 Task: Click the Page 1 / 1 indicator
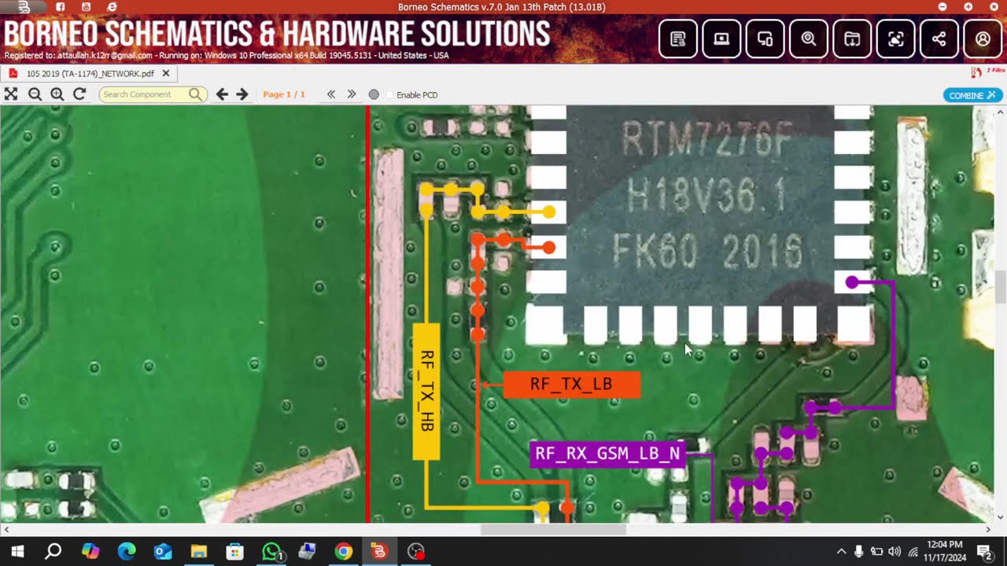tap(284, 94)
